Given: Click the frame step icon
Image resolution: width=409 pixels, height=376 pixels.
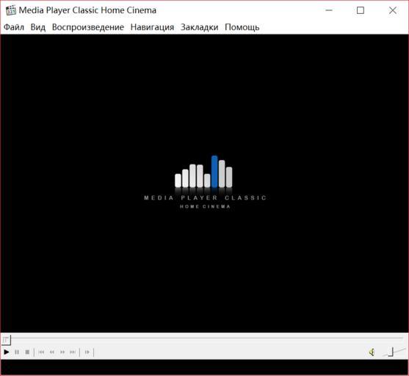Looking at the screenshot, I should coord(87,352).
